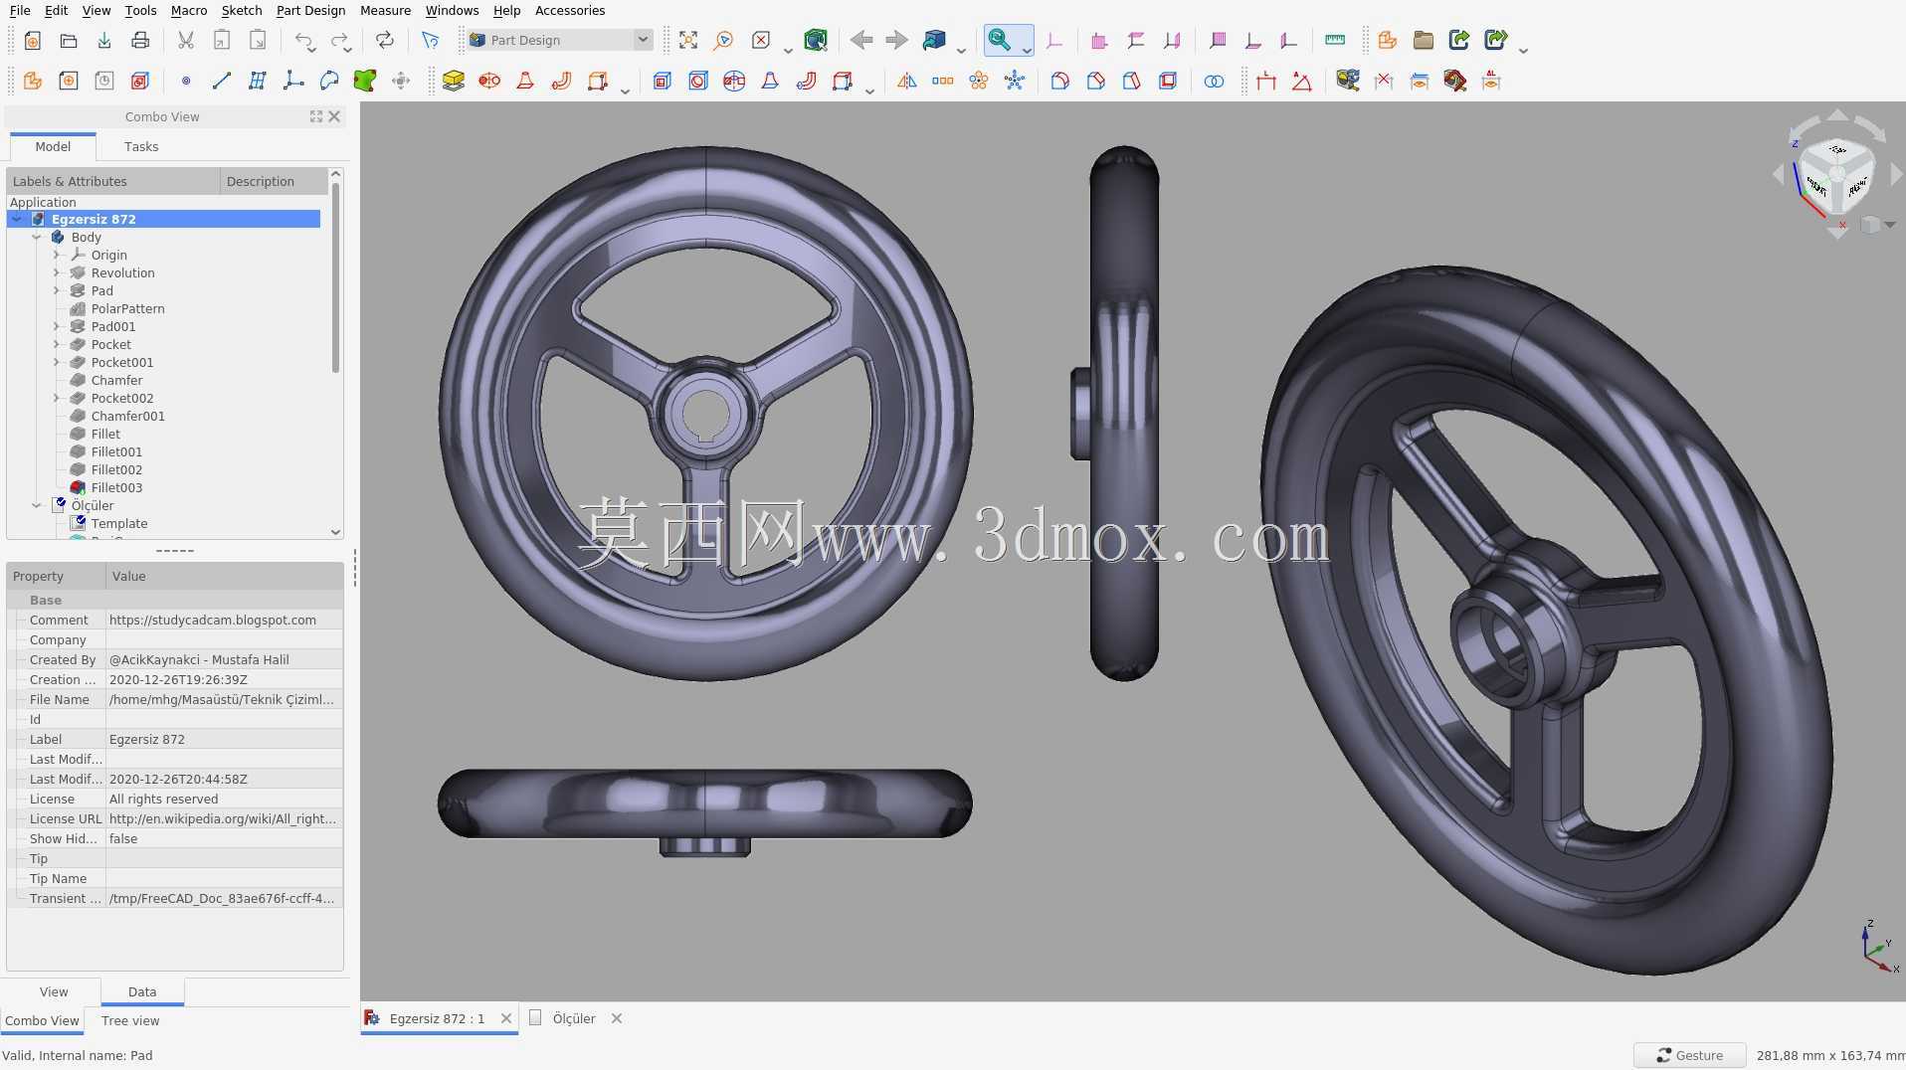The width and height of the screenshot is (1906, 1070).
Task: Select PolarPattern in the model tree
Action: click(x=127, y=308)
